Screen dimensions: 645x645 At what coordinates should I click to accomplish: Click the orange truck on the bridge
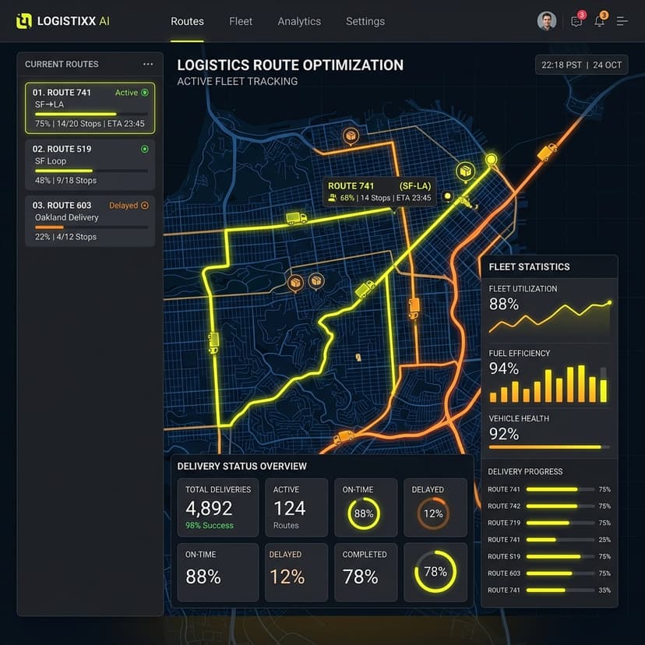(547, 152)
